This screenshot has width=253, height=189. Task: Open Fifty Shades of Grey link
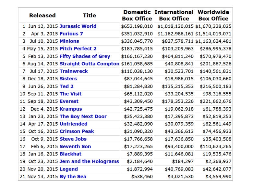85,56
